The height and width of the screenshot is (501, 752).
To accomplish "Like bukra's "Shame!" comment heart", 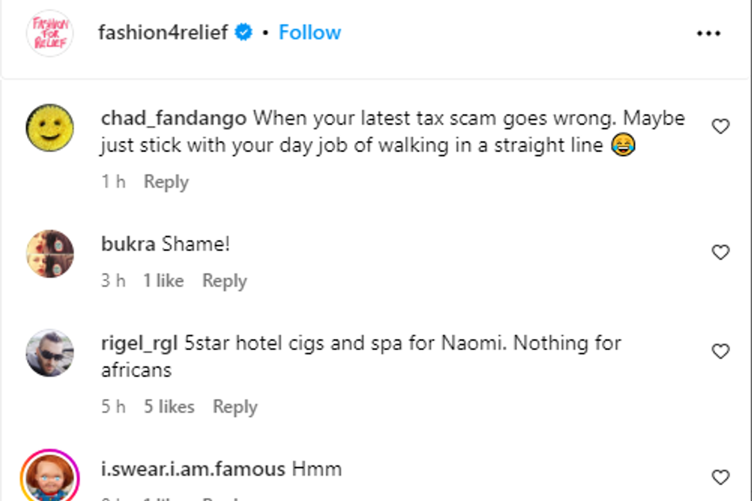I will pos(721,252).
